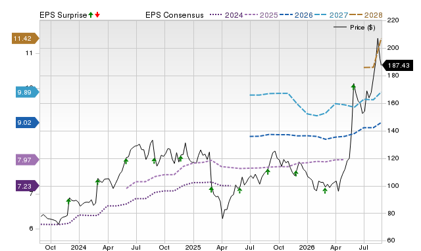Click the 2024 legend entry
This screenshot has height=251, width=421.
(226, 15)
